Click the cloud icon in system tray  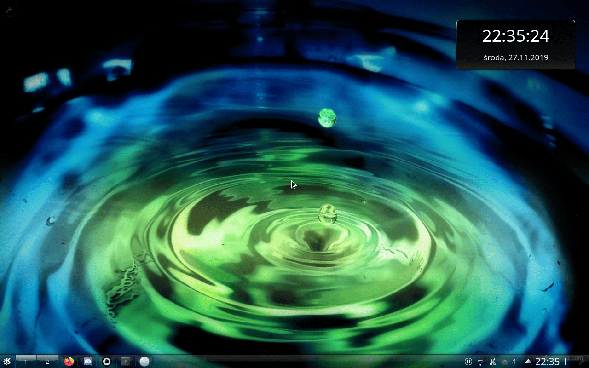click(504, 362)
